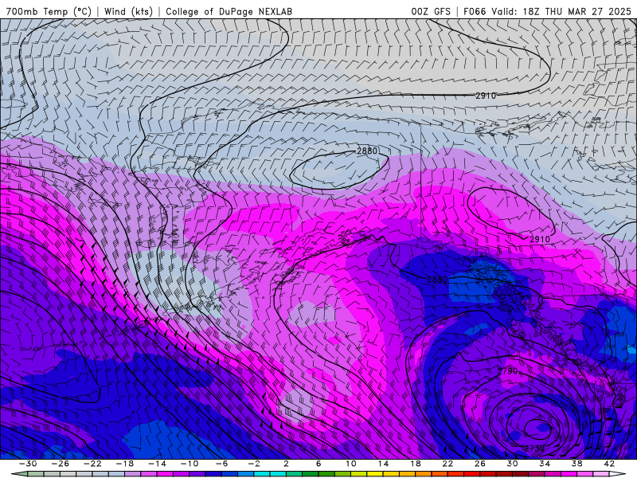Click the 2910 contour label in the gray area
Image resolution: width=637 pixels, height=478 pixels.
coord(486,96)
